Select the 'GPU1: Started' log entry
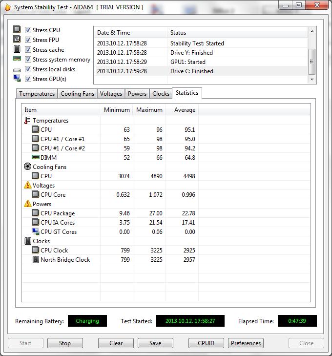The height and width of the screenshot is (356, 332). click(x=201, y=62)
